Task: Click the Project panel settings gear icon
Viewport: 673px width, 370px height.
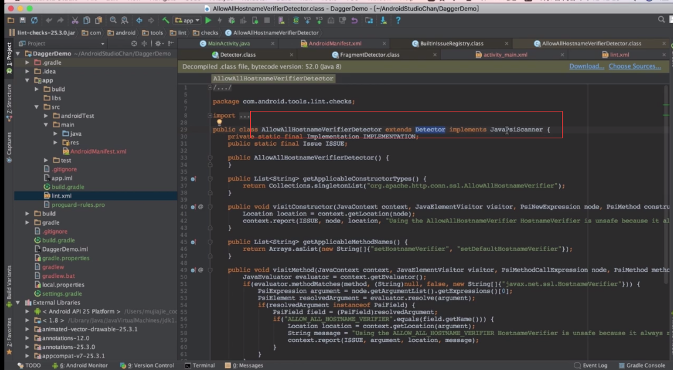Action: coord(158,44)
